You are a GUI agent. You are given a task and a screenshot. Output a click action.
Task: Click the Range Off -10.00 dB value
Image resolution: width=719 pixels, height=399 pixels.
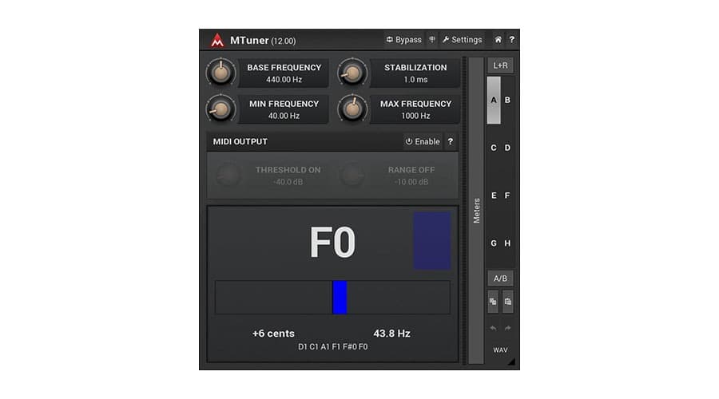tap(411, 182)
